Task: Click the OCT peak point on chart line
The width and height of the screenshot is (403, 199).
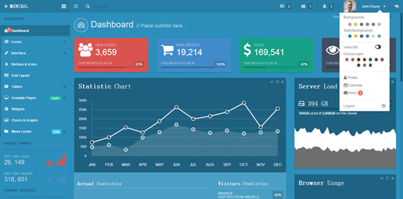Action: 243,103
